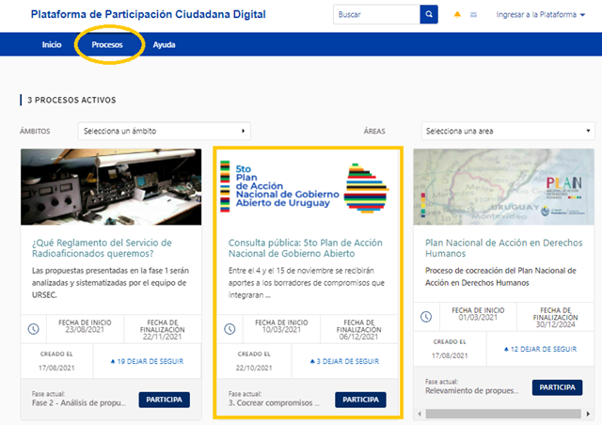Focus the Buscar search field
Viewport: 602px width, 425px height.
pyautogui.click(x=376, y=15)
